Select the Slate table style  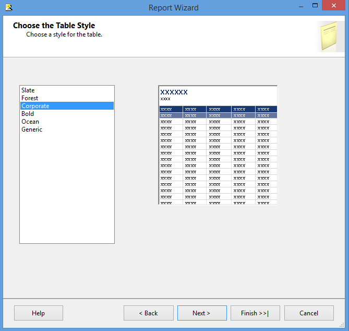[28, 90]
